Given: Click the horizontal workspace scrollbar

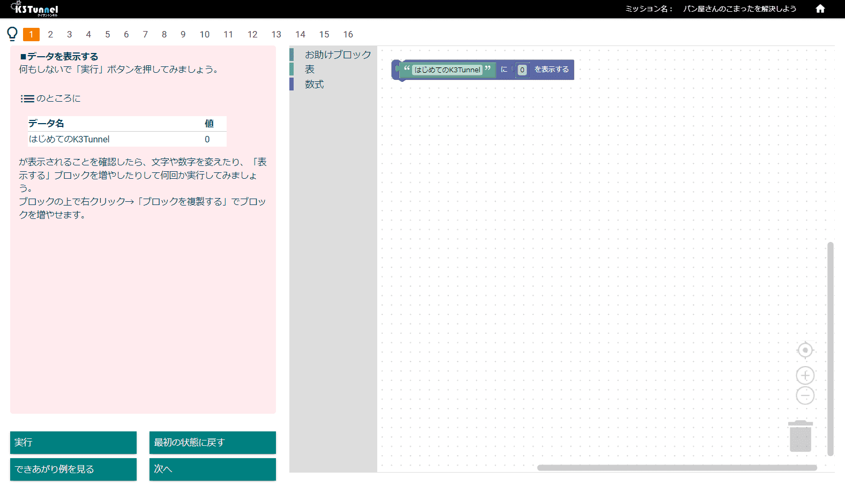Looking at the screenshot, I should coord(676,468).
